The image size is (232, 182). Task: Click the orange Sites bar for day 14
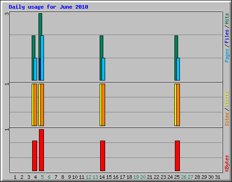[103, 105]
